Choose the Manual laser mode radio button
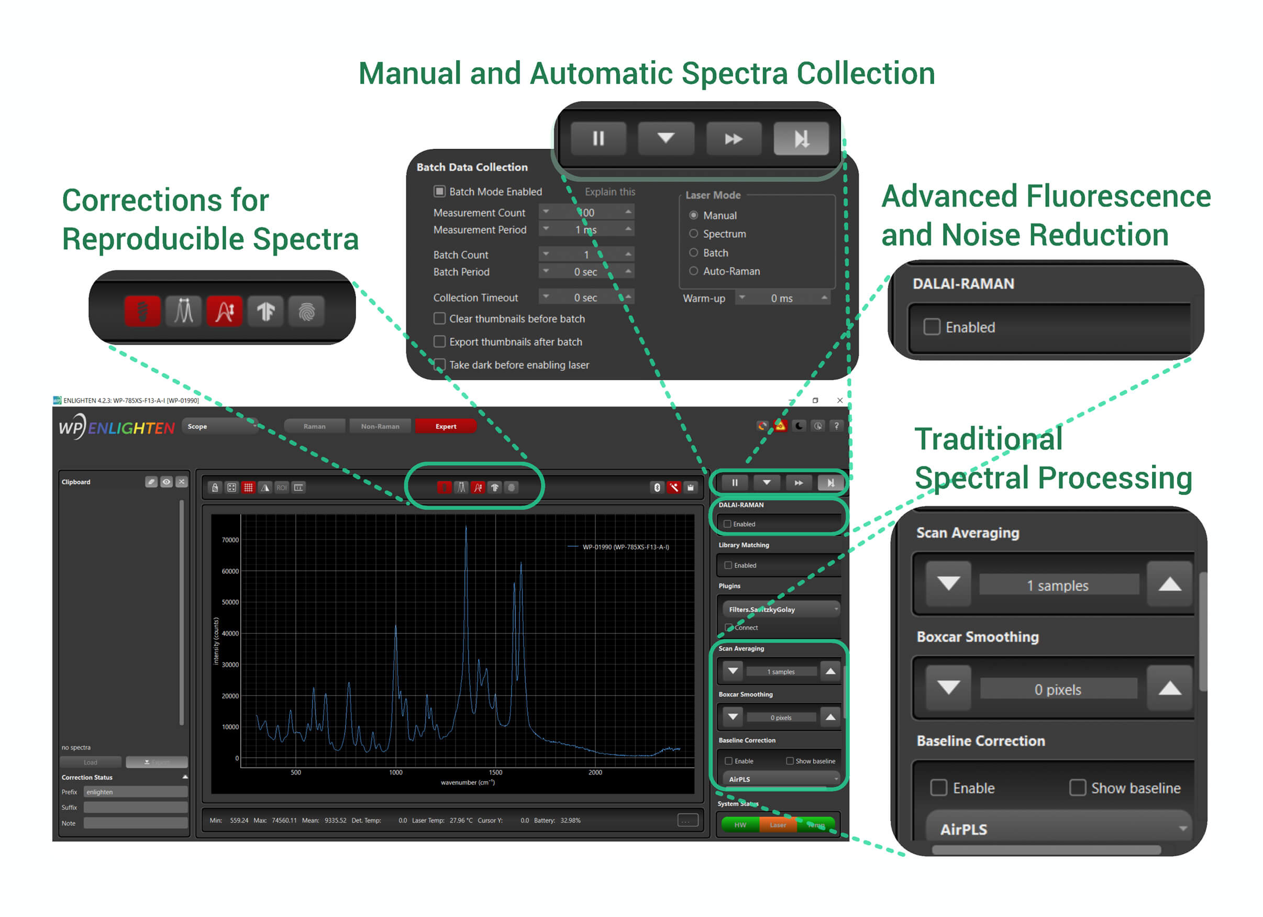The width and height of the screenshot is (1263, 917). click(x=694, y=216)
